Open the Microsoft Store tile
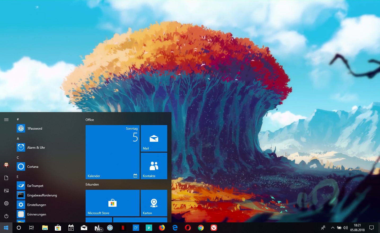 pyautogui.click(x=113, y=203)
